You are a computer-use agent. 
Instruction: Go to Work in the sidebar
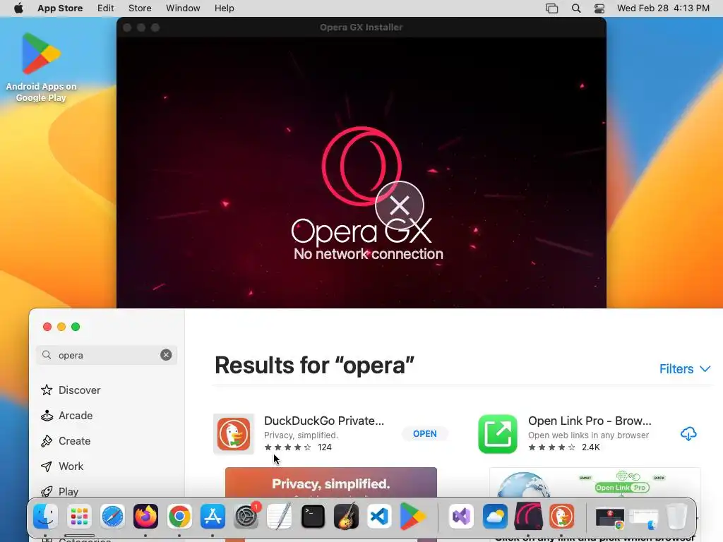pos(62,466)
